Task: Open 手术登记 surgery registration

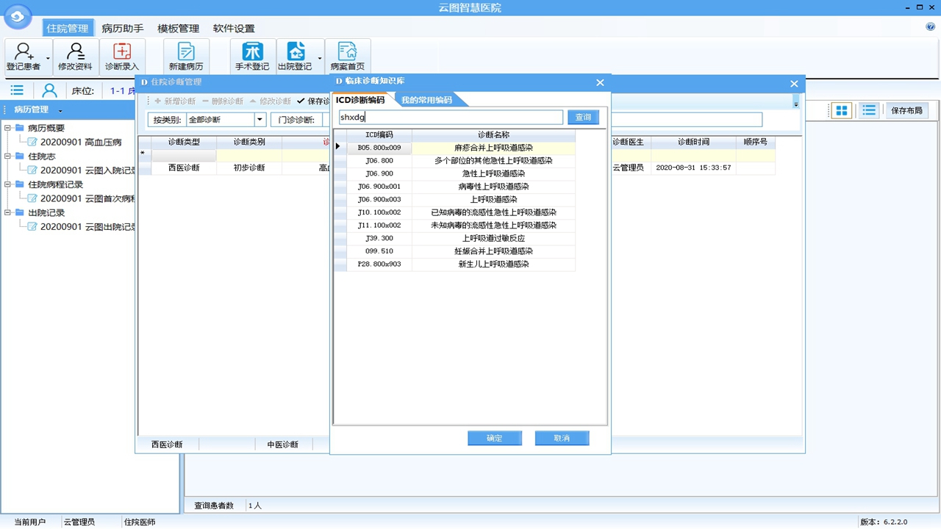Action: 252,57
